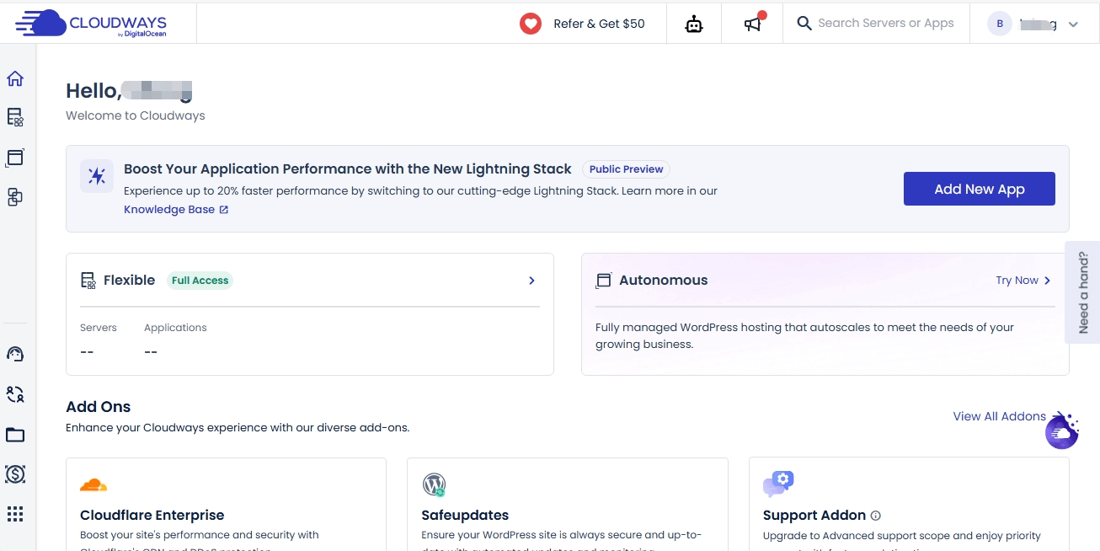Screen dimensions: 1100x551
Task: Open the stacked-boxes icon in the sidebar
Action: pos(15,197)
